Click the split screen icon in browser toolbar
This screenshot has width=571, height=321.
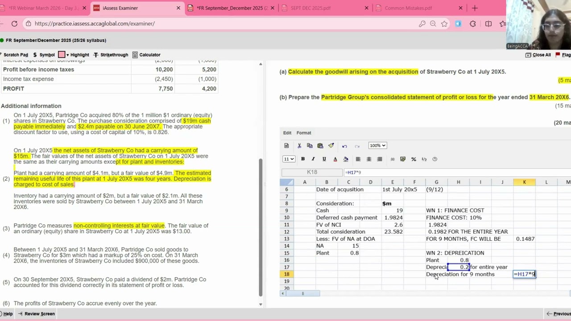(488, 24)
